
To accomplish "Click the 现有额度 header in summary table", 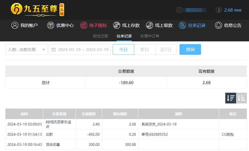I will [206, 71].
